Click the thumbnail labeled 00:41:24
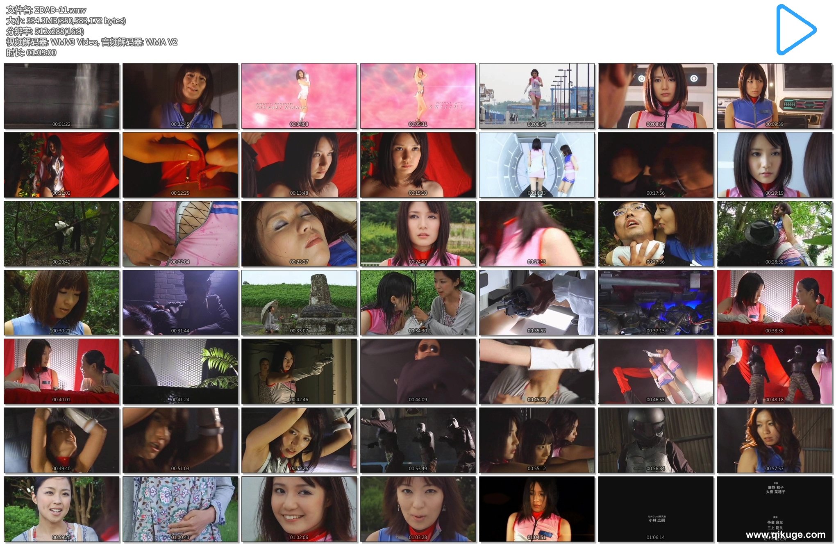This screenshot has height=546, width=836. 180,371
